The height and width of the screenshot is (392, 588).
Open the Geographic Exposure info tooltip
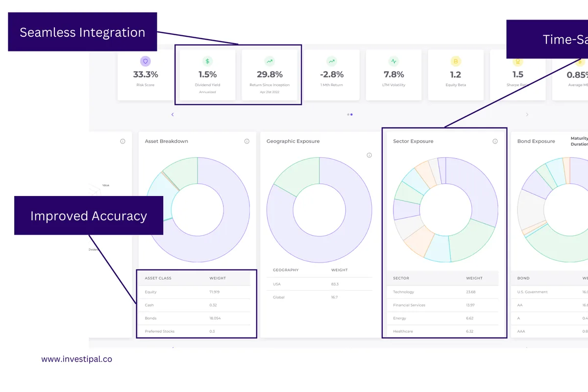pos(369,154)
